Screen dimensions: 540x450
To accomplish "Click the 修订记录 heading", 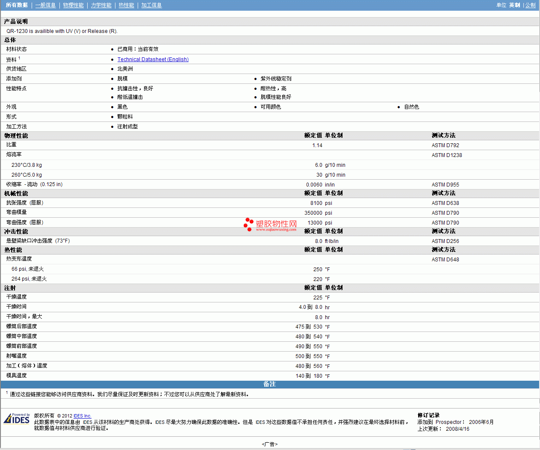I will pos(428,415).
